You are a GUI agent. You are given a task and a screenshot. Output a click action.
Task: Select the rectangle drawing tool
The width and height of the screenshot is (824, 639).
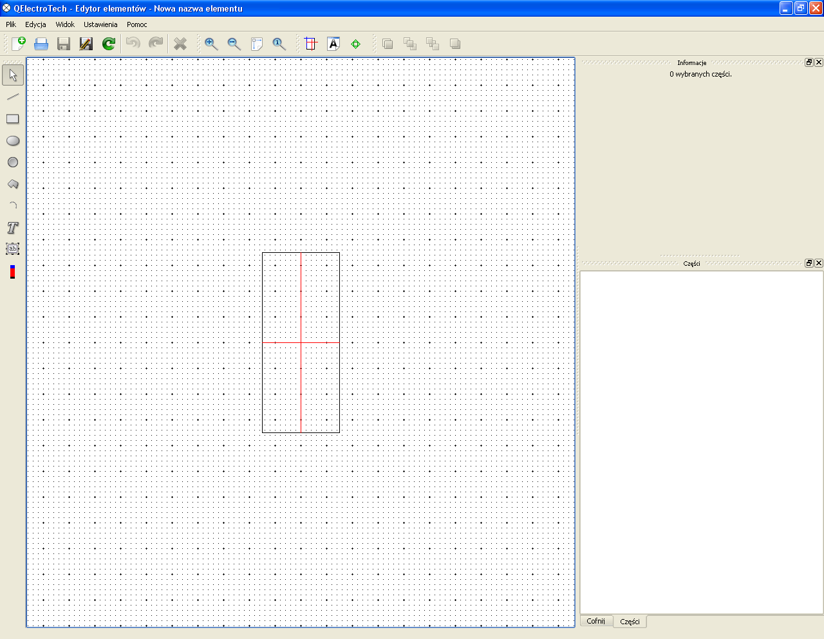pos(13,119)
